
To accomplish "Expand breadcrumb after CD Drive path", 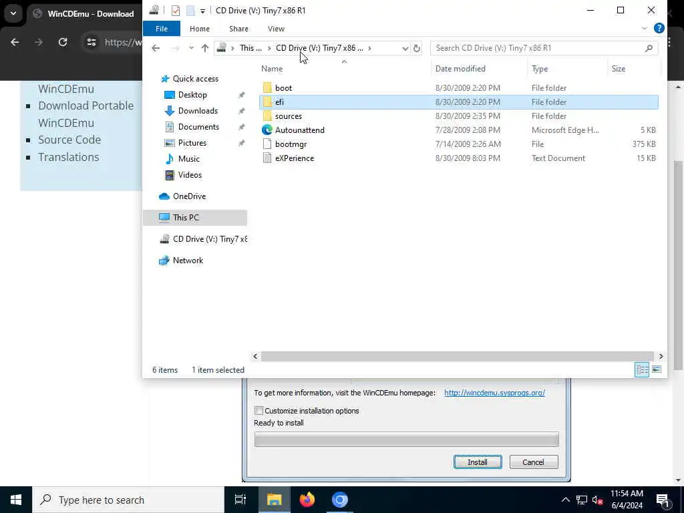I will (x=369, y=48).
